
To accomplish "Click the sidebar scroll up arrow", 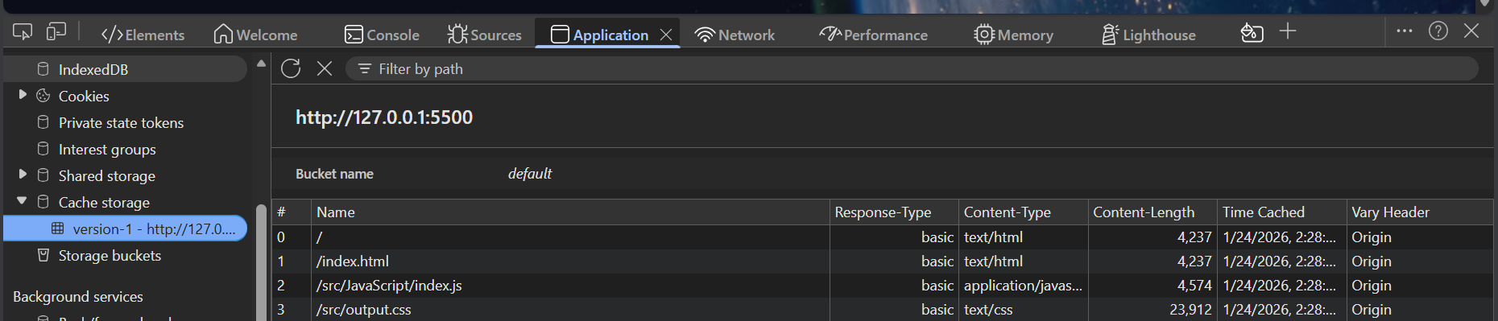I will 261,63.
